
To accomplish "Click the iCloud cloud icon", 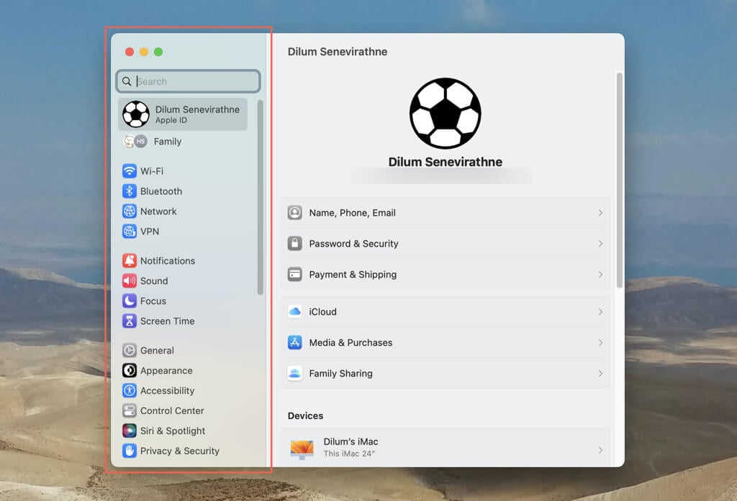I will tap(294, 312).
